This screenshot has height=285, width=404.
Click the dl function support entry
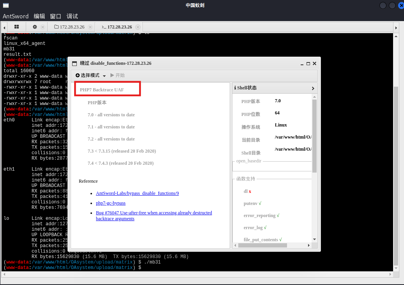247,191
